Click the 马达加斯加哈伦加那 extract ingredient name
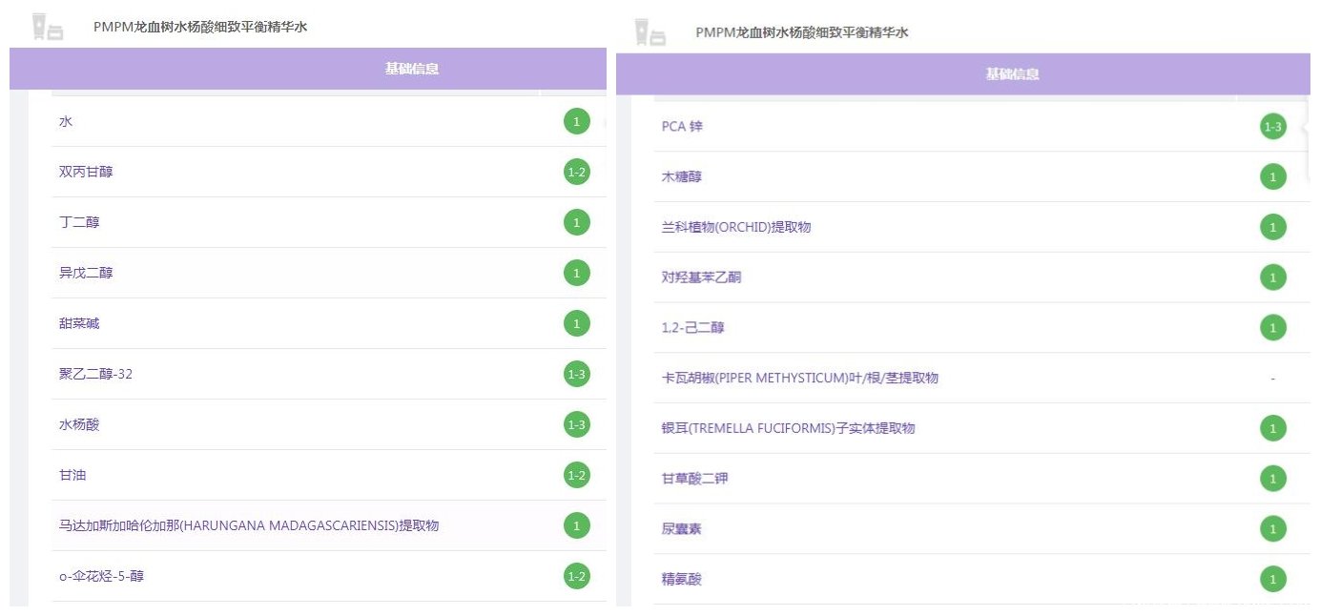 [249, 525]
